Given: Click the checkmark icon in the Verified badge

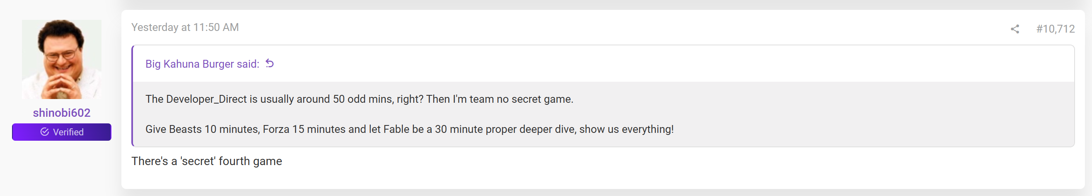Looking at the screenshot, I should point(44,132).
